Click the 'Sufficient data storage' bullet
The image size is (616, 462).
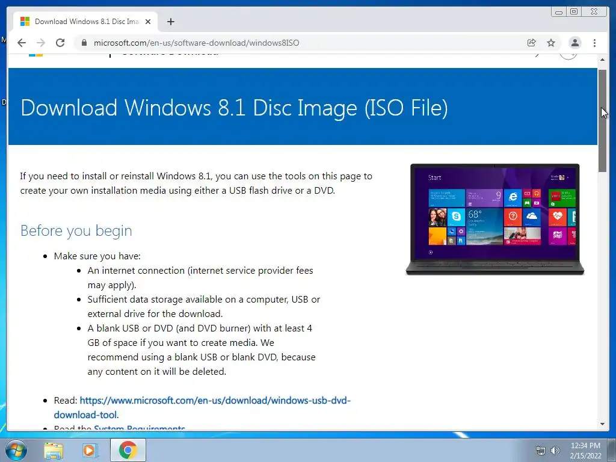[204, 306]
